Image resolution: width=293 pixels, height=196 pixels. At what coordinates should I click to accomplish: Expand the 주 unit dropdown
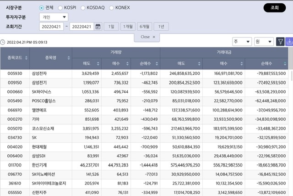242,42
